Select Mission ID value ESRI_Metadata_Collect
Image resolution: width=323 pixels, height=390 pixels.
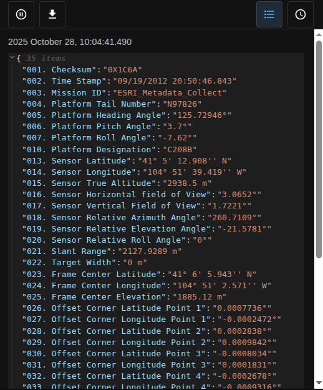click(x=170, y=93)
